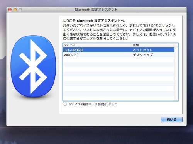The height and width of the screenshot is (144, 193).
Task: Click the ヘッドセット type cell
Action: 143,50
